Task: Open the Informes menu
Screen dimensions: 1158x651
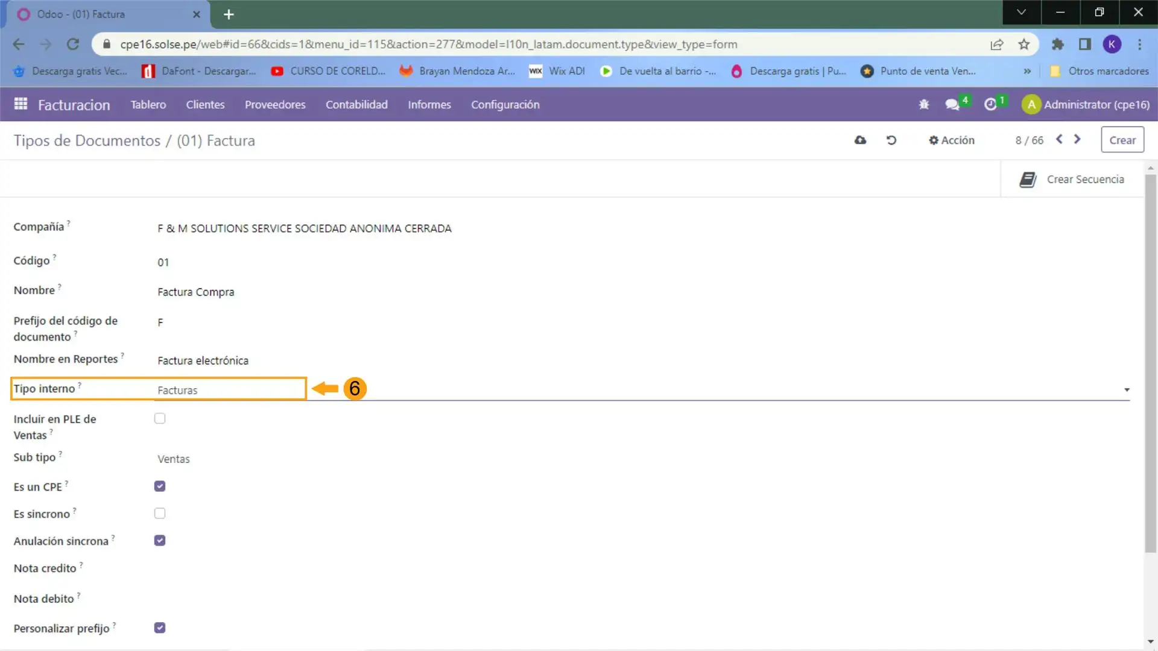Action: click(x=429, y=105)
